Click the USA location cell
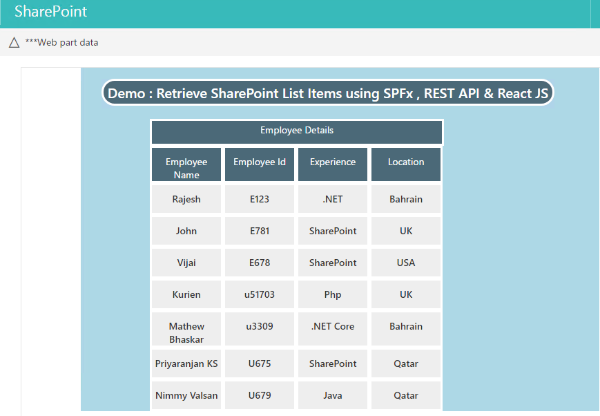 click(x=406, y=263)
